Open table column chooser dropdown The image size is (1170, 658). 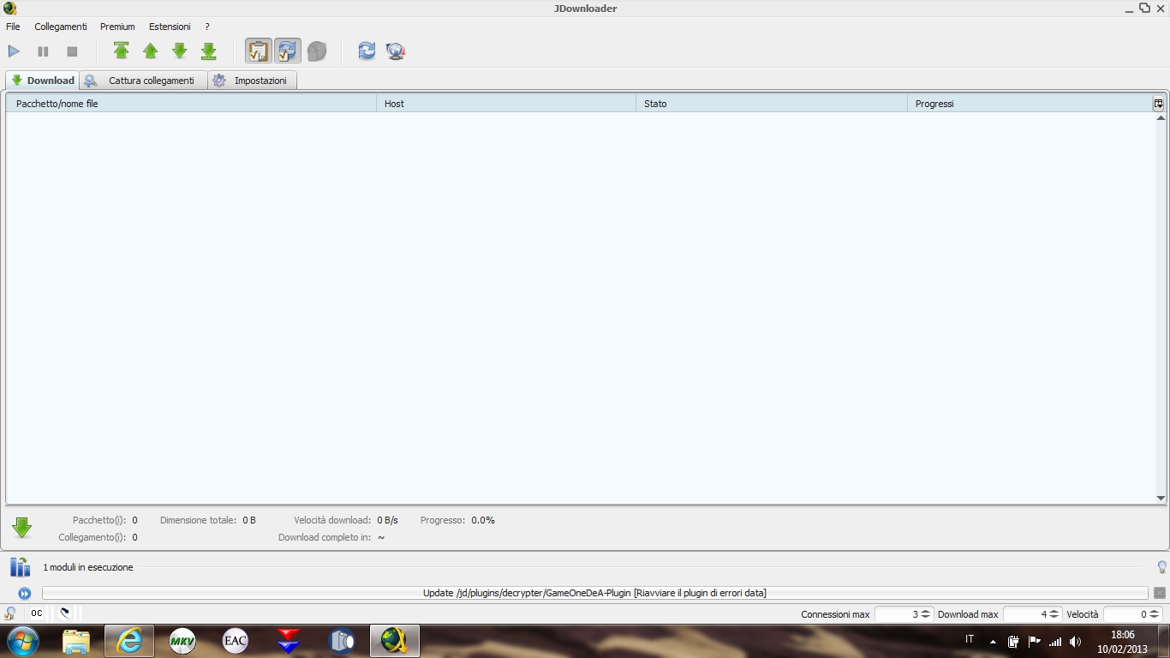tap(1159, 104)
